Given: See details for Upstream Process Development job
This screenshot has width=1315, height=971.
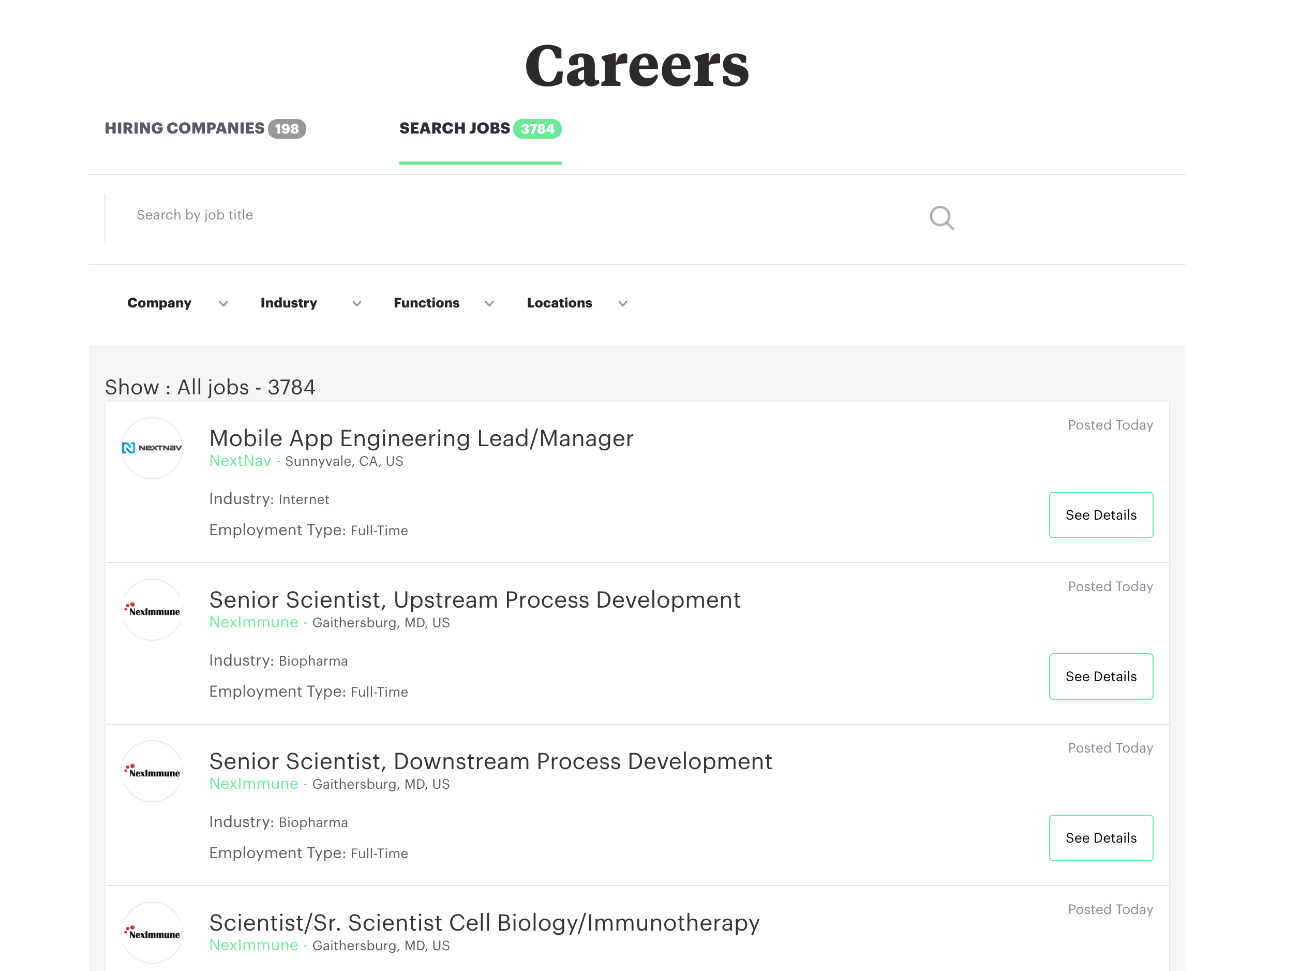Looking at the screenshot, I should pos(1100,676).
